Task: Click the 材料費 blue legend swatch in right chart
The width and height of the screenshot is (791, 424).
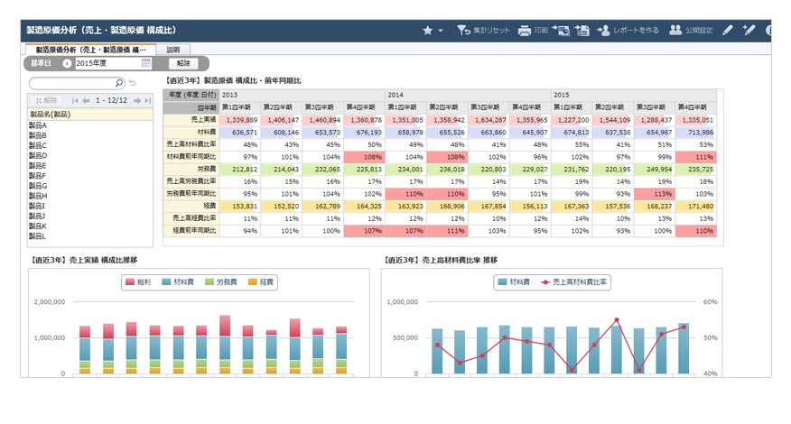Action: click(x=502, y=282)
